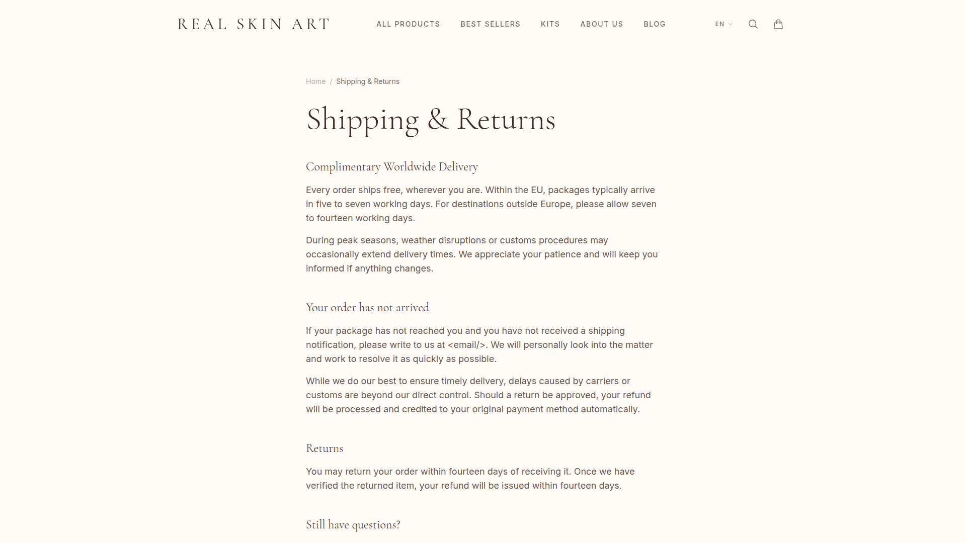This screenshot has width=966, height=543.
Task: Expand the EN language dropdown
Action: point(723,24)
